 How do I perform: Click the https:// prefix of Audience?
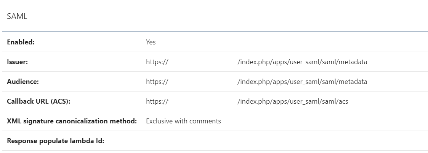(157, 82)
